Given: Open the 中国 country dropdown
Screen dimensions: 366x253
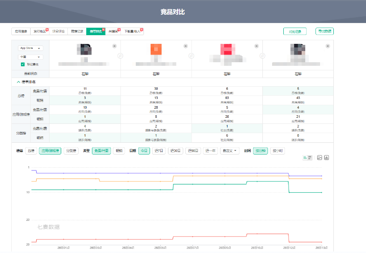Looking at the screenshot, I should [31, 57].
